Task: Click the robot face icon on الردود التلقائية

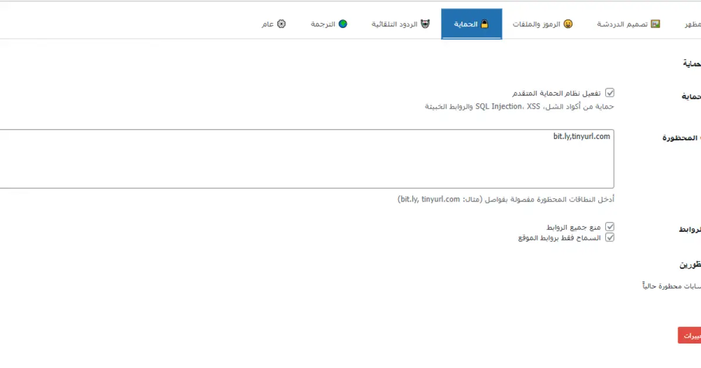Action: coord(425,24)
